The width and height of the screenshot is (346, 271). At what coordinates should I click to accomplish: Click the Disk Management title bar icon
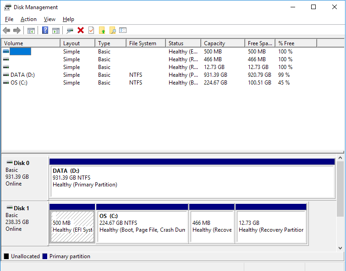click(7, 7)
